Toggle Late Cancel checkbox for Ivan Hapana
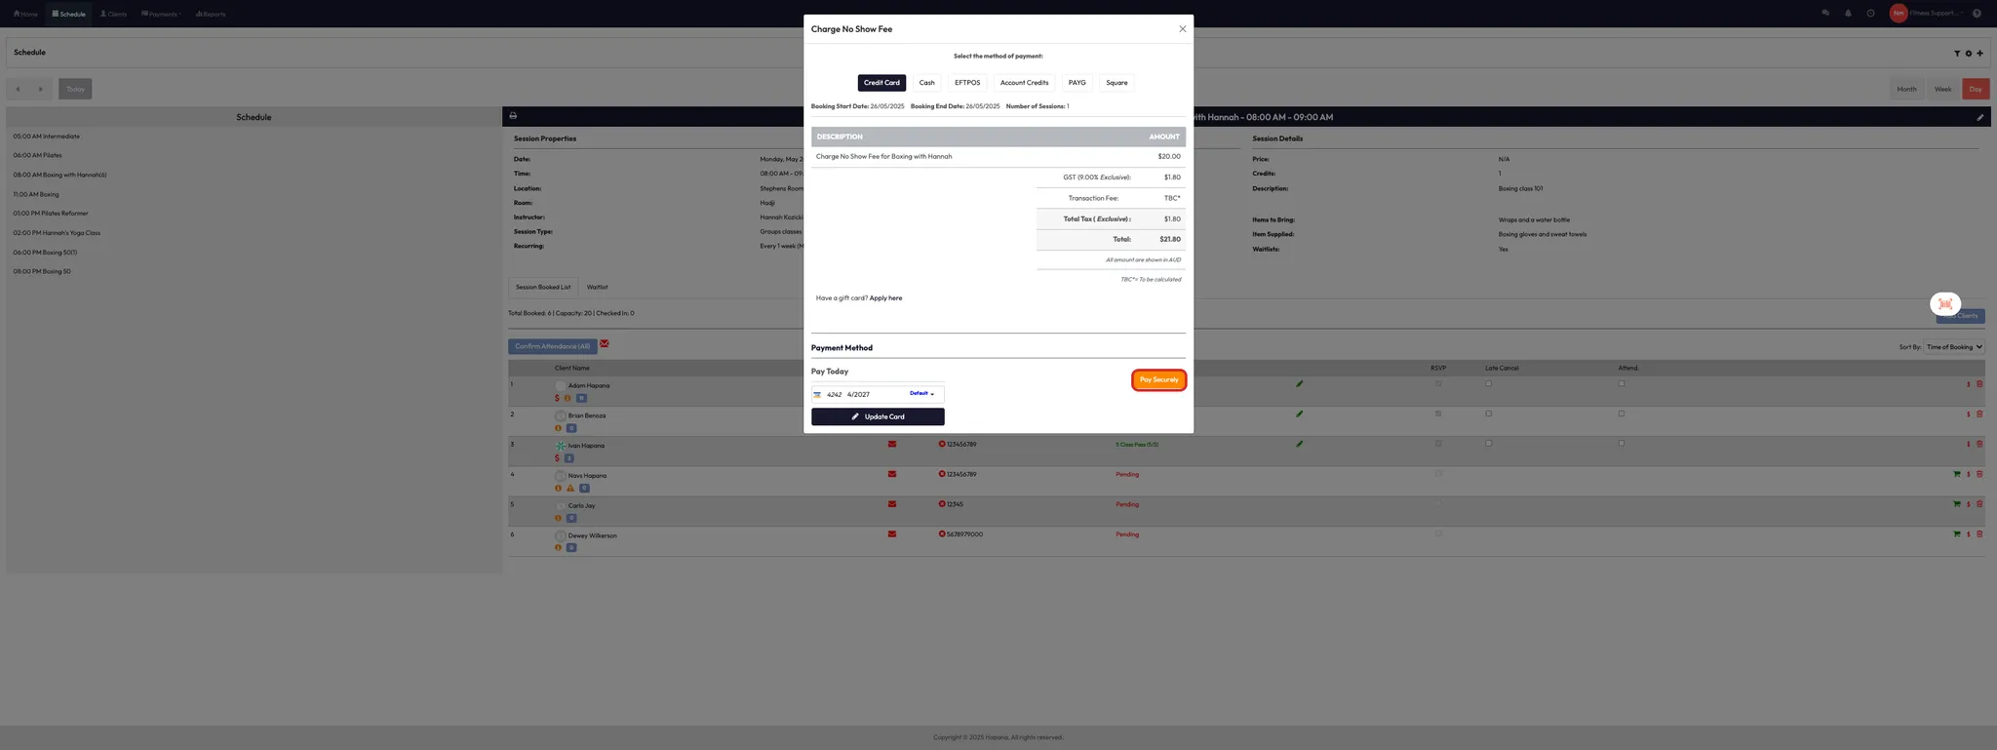The width and height of the screenshot is (1997, 750). click(x=1488, y=444)
